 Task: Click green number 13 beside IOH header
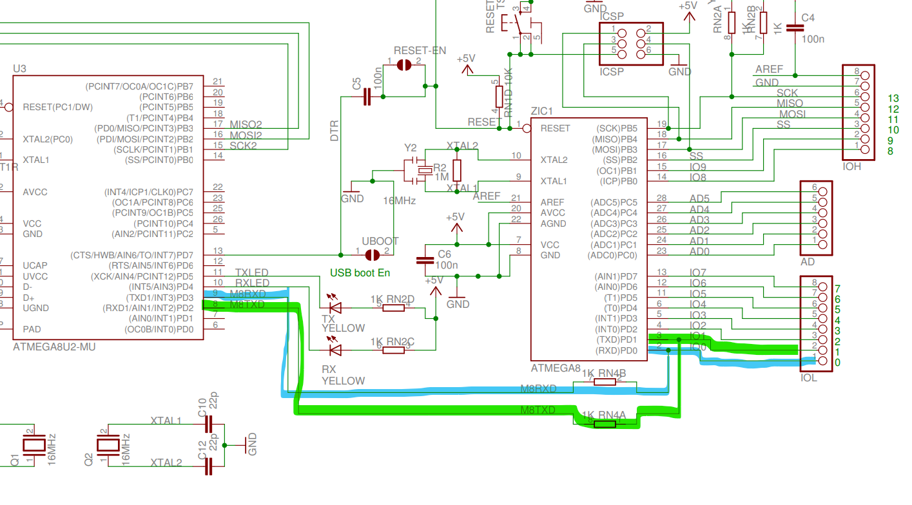[893, 98]
